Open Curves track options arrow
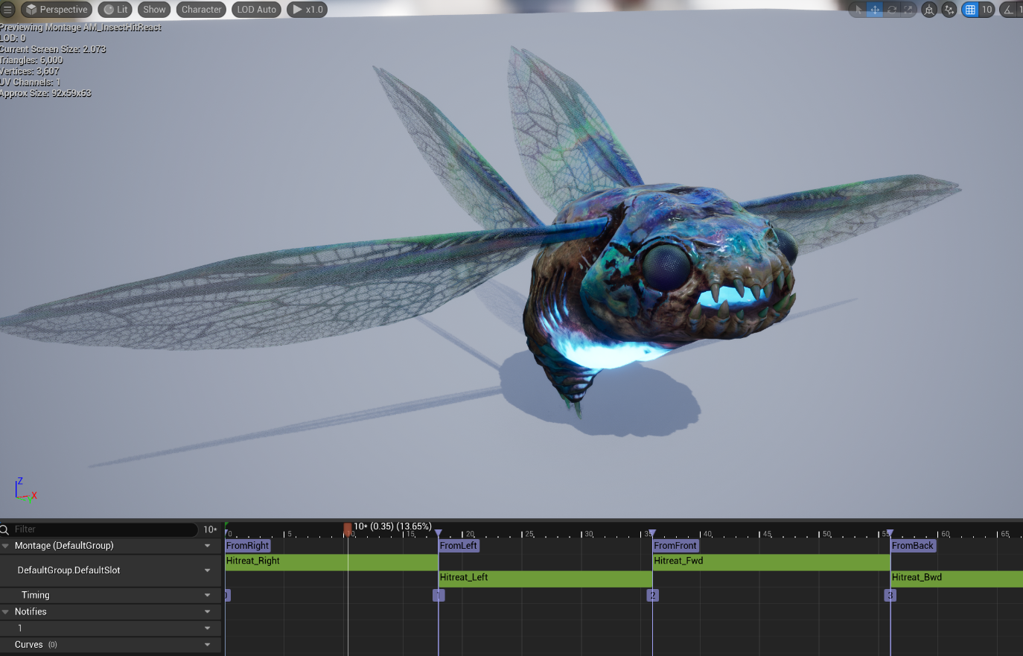This screenshot has height=656, width=1023. [x=208, y=645]
